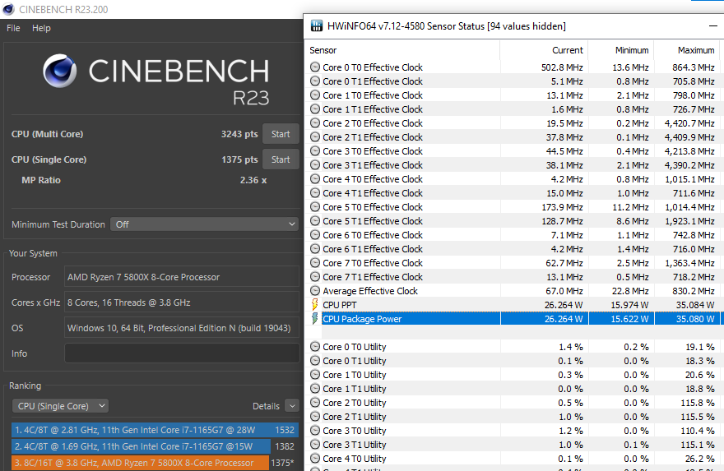Click the MP Ratio 2.36 x value
This screenshot has height=471, width=724.
tap(253, 180)
